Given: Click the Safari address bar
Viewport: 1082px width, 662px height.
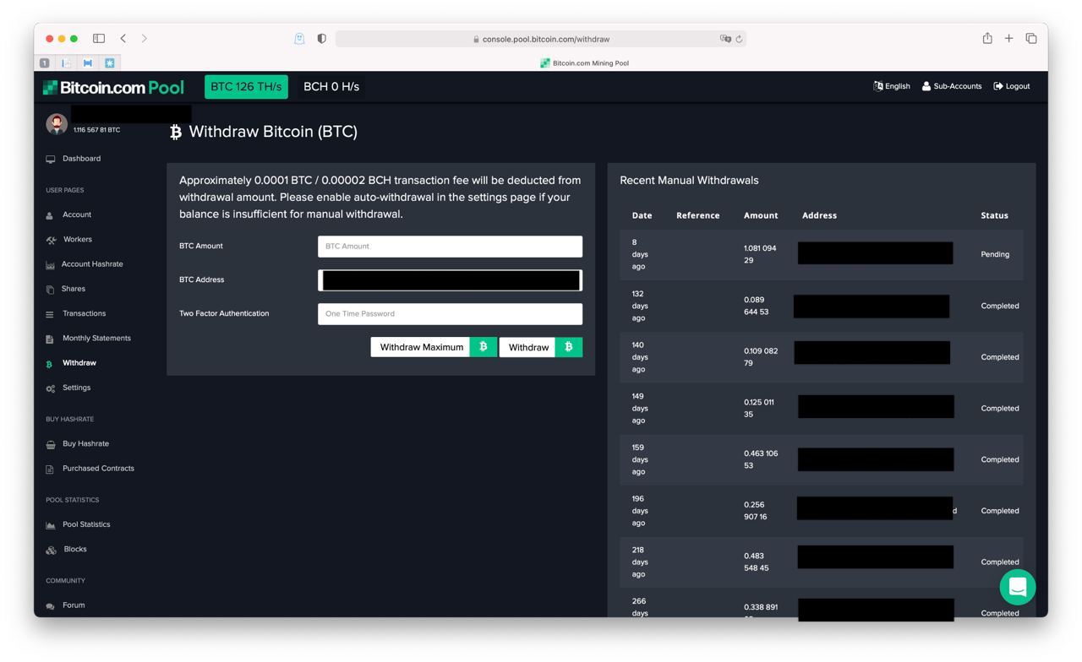Looking at the screenshot, I should pos(541,39).
